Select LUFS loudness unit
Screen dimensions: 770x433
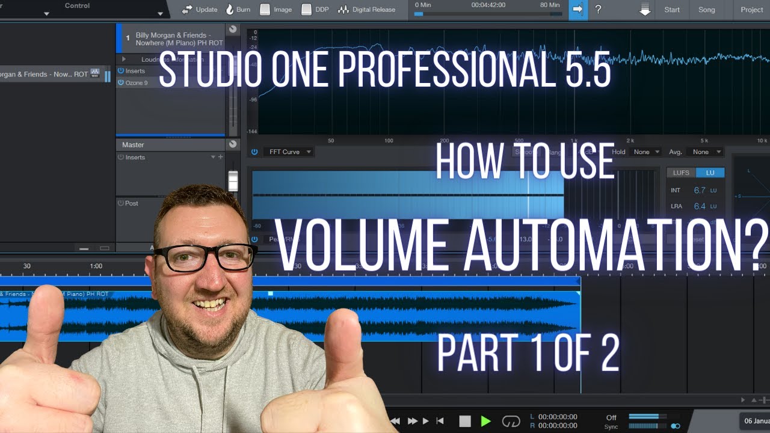(x=681, y=173)
